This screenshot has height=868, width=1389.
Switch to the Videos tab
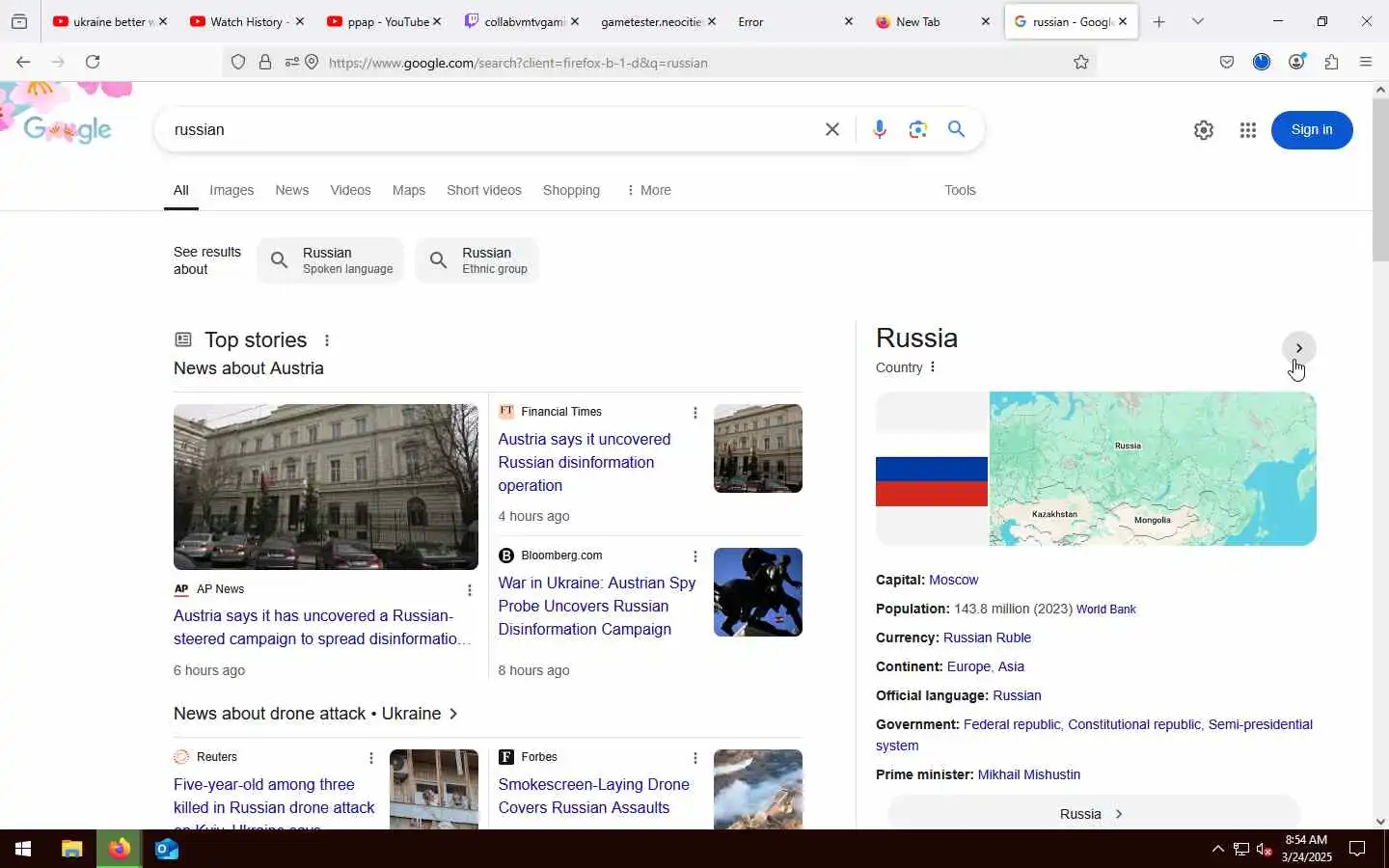[350, 190]
